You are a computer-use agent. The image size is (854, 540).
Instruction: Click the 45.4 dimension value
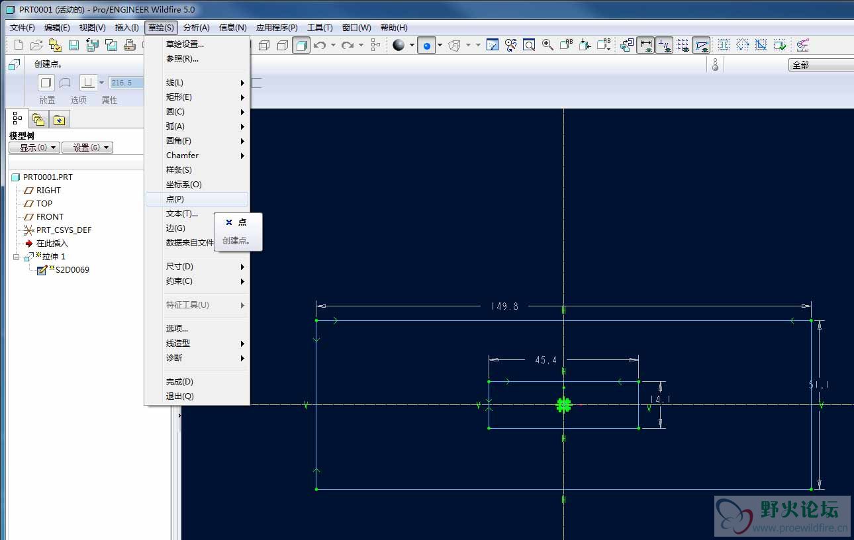(x=546, y=360)
